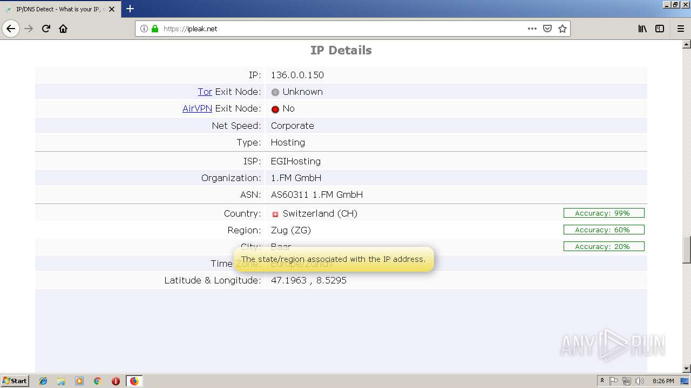Image resolution: width=691 pixels, height=388 pixels.
Task: View the green padlock connection details
Action: click(155, 29)
